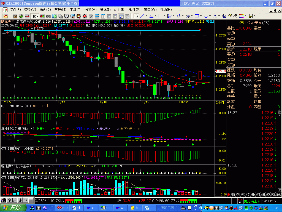This screenshot has width=282, height=212.
Task: Toggle the two-column split layout icon
Action: (x=103, y=16)
